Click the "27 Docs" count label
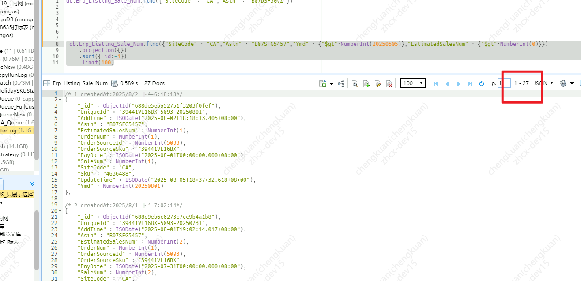The image size is (581, 281). point(155,83)
